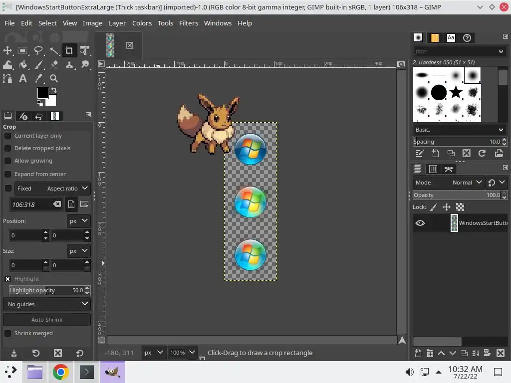The width and height of the screenshot is (511, 383).
Task: Toggle Lock pixels brush icon
Action: click(434, 207)
